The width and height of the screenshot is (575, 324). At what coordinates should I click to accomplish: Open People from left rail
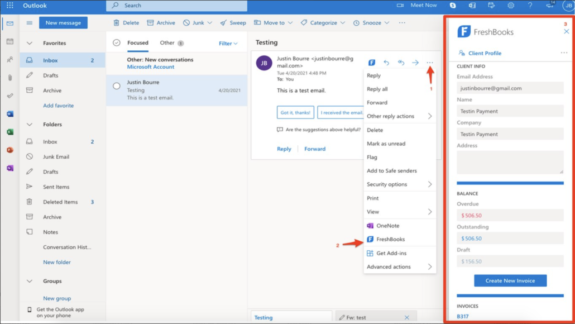point(10,59)
